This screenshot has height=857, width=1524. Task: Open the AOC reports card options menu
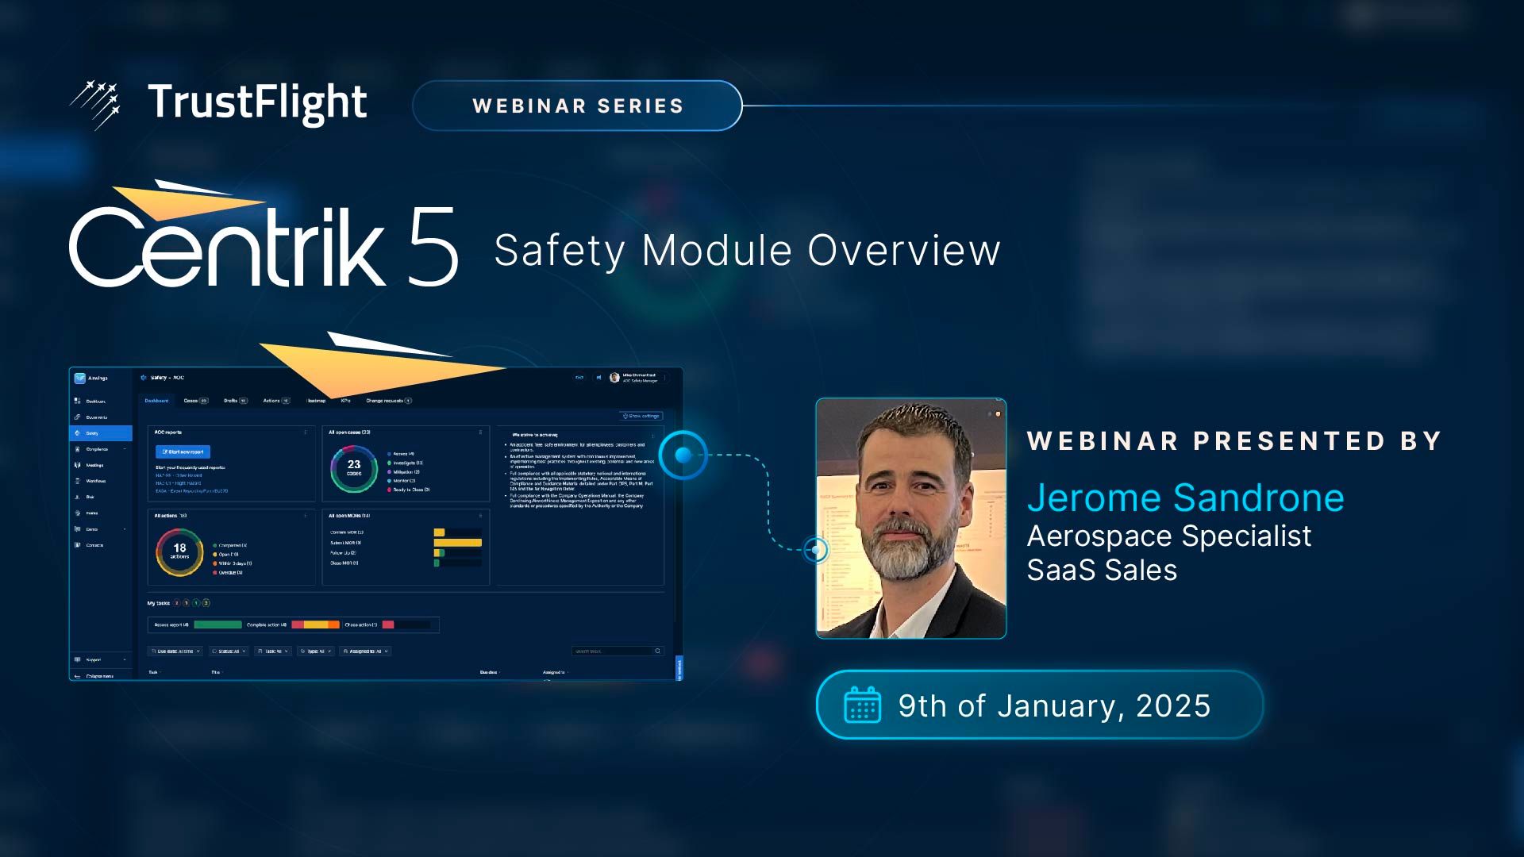click(x=306, y=432)
